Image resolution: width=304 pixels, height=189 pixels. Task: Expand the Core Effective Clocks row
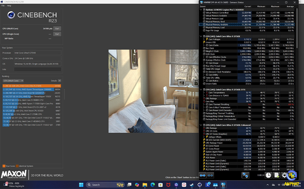coord(204,57)
